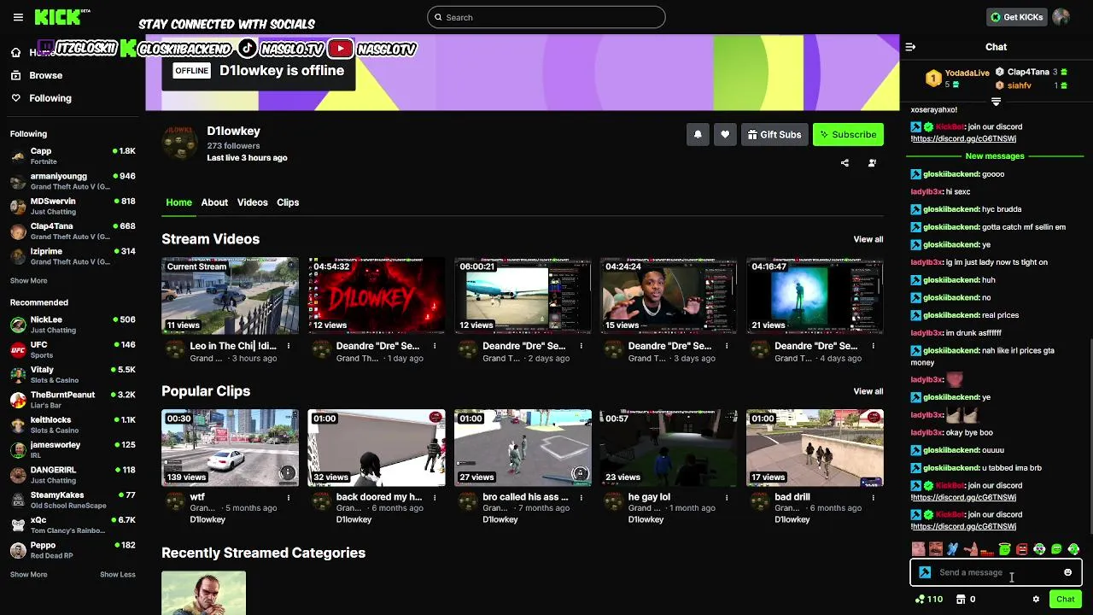Switch to the Videos tab
The height and width of the screenshot is (615, 1093).
click(252, 202)
